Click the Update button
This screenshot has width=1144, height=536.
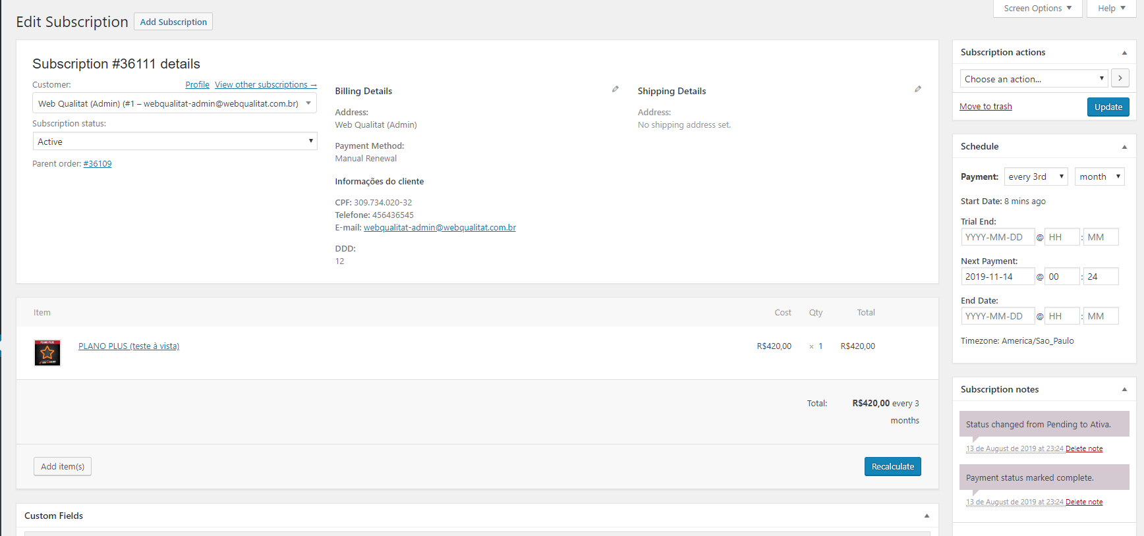(1108, 107)
